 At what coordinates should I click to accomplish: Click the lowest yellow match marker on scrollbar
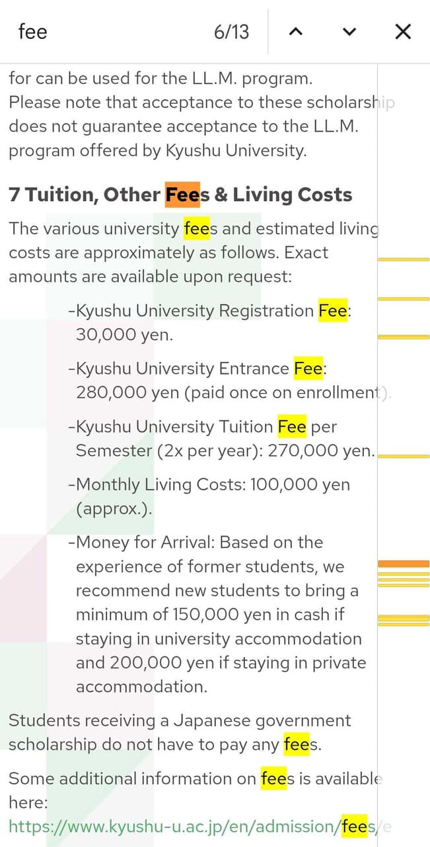point(404,623)
